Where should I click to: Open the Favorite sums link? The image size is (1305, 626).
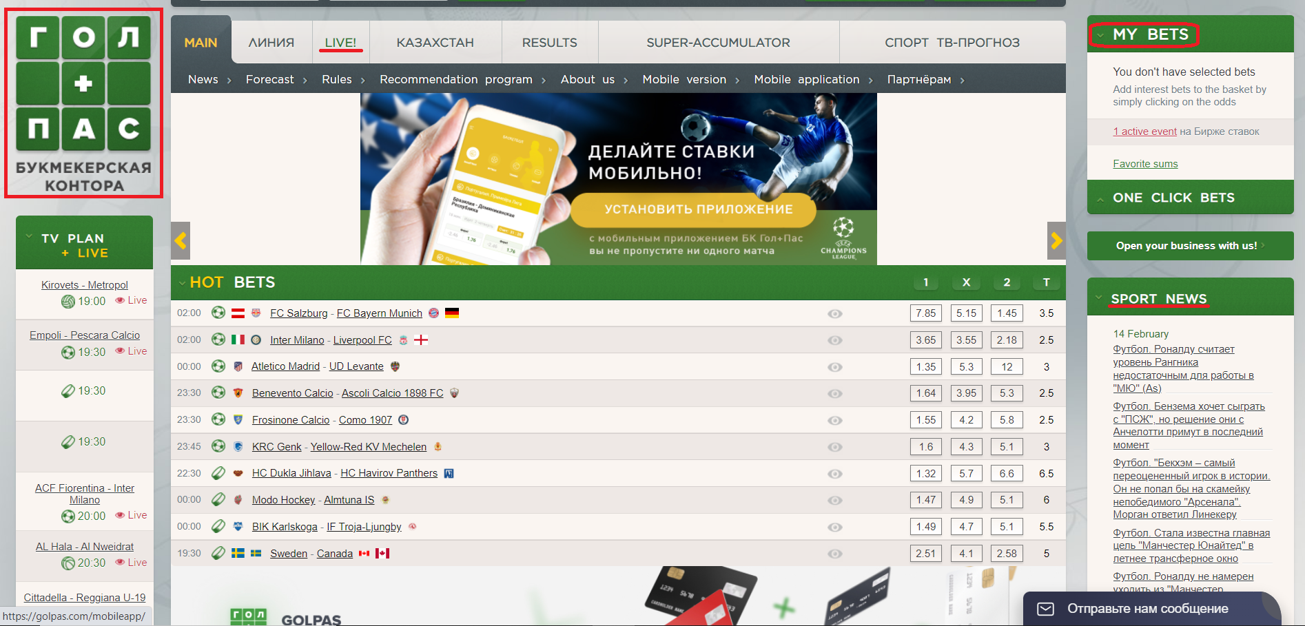[1145, 164]
